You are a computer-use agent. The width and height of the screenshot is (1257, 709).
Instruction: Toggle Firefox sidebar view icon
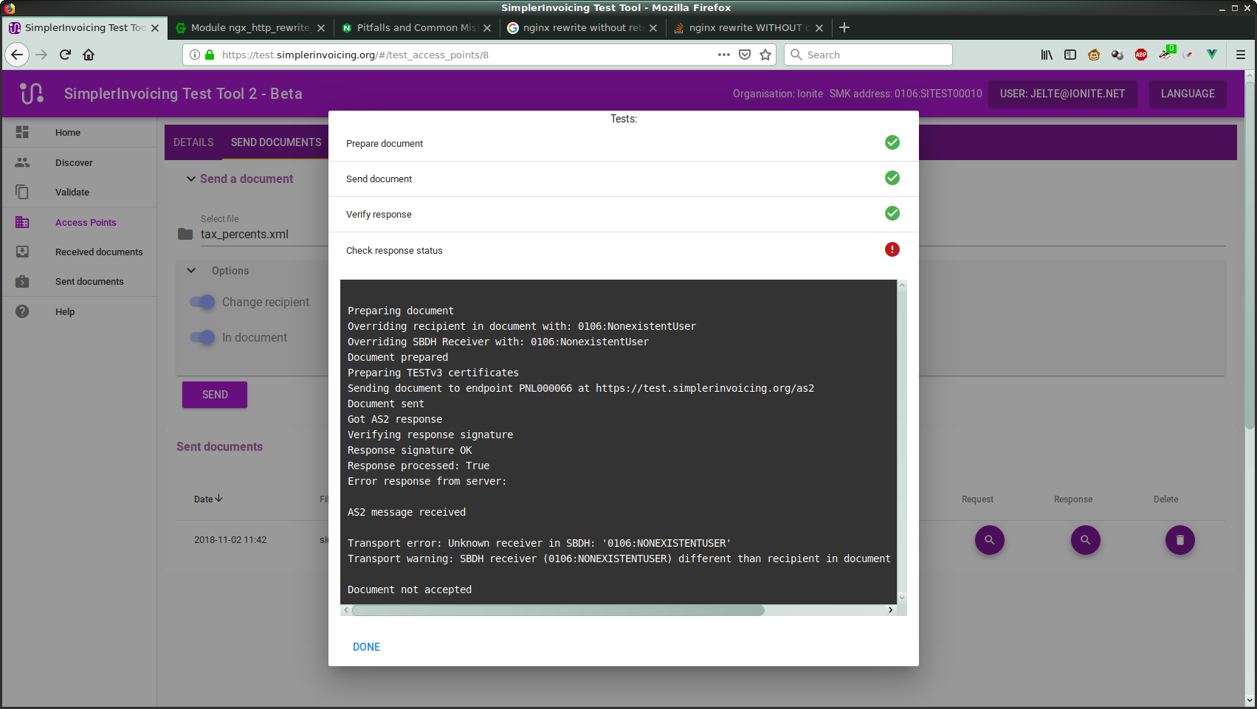click(1070, 55)
